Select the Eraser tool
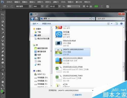 pyautogui.click(x=3, y=52)
